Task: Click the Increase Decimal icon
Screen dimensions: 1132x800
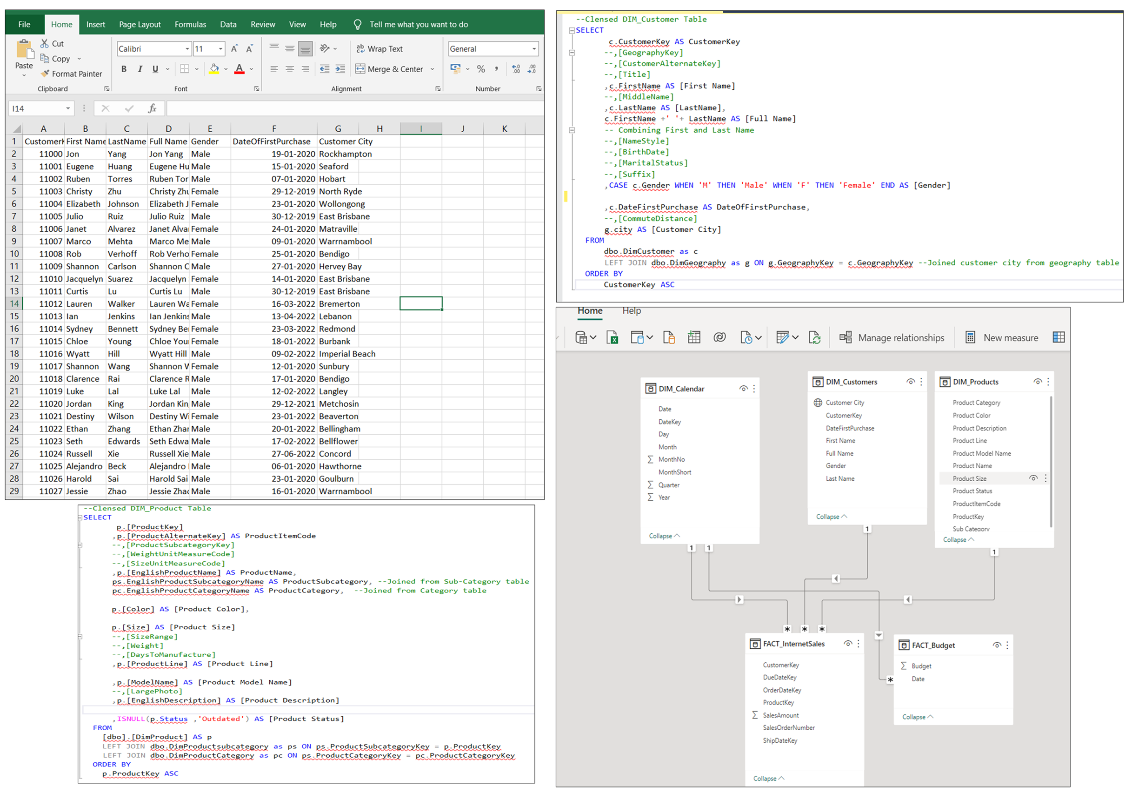Action: 516,69
